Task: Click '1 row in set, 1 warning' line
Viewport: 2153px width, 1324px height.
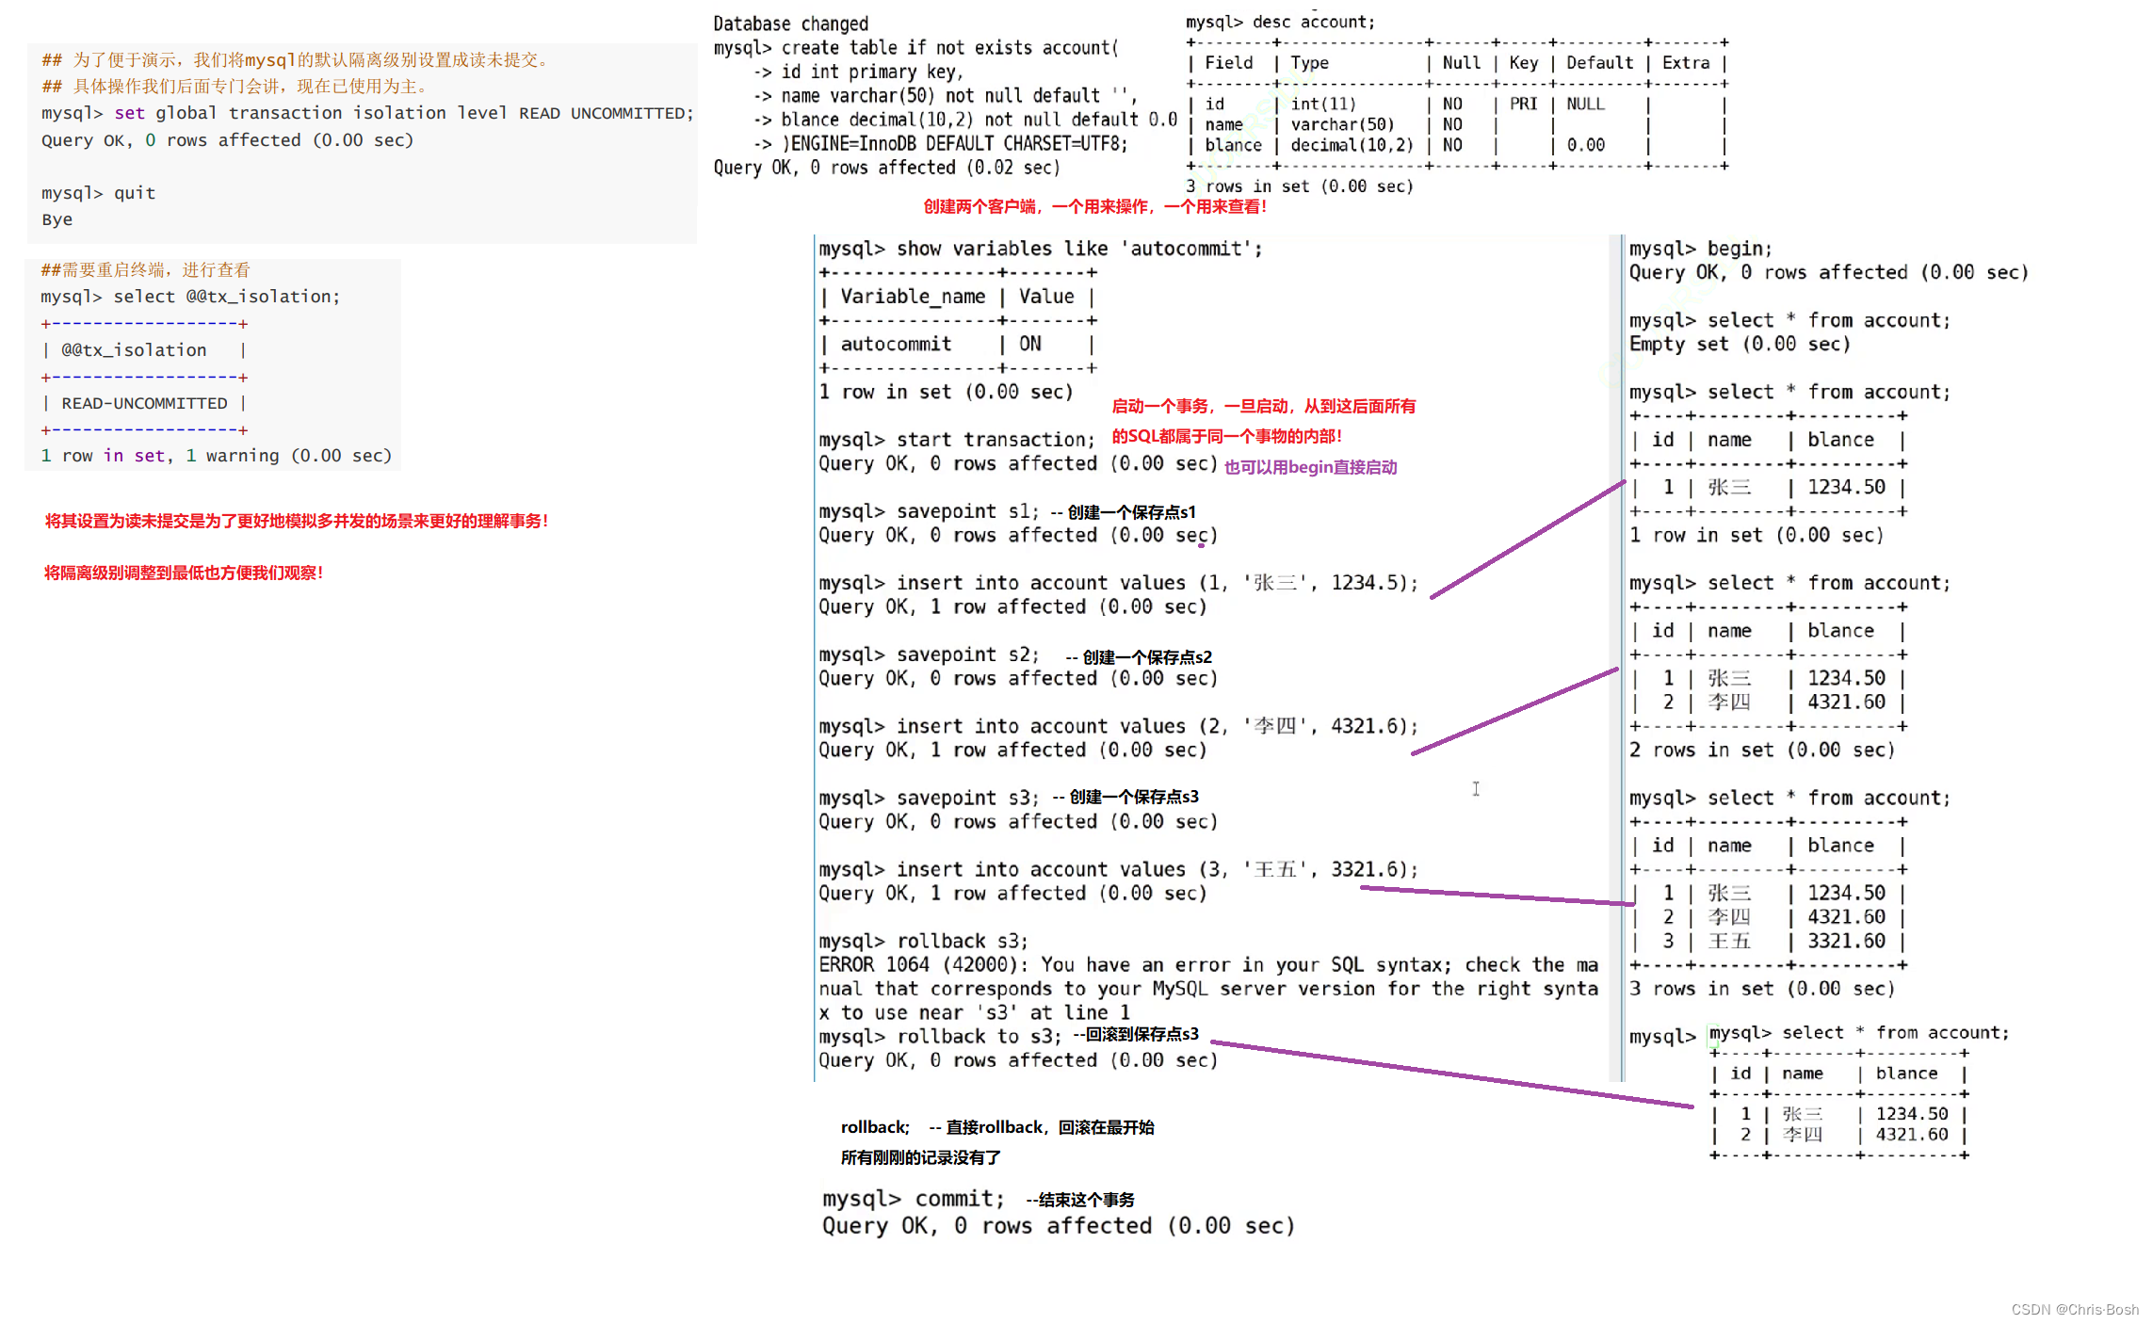Action: (216, 456)
